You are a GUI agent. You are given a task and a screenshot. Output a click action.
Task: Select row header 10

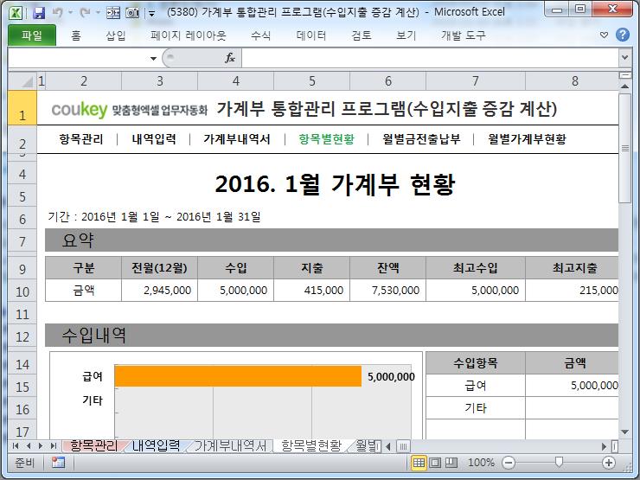tap(22, 291)
